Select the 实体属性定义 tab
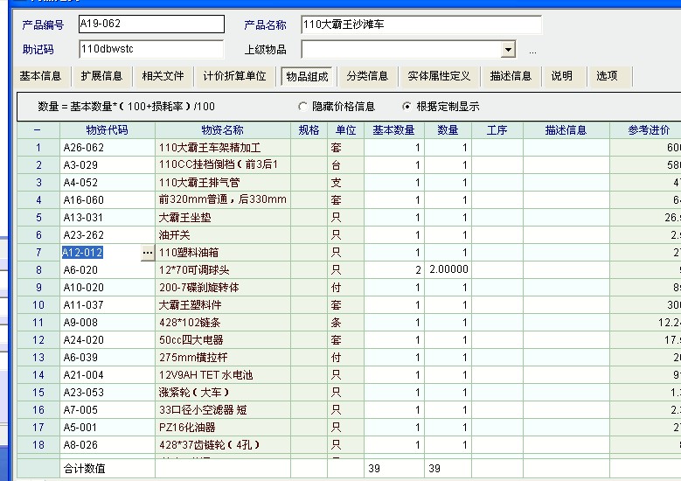Viewport: 681px width, 481px height. coord(439,76)
